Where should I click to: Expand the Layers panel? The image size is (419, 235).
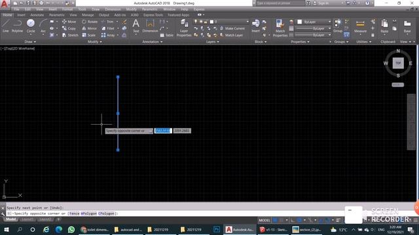coord(212,42)
